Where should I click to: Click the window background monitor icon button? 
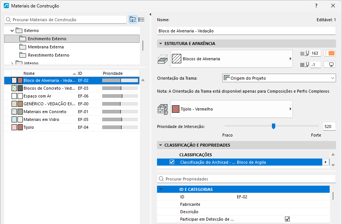(x=329, y=65)
